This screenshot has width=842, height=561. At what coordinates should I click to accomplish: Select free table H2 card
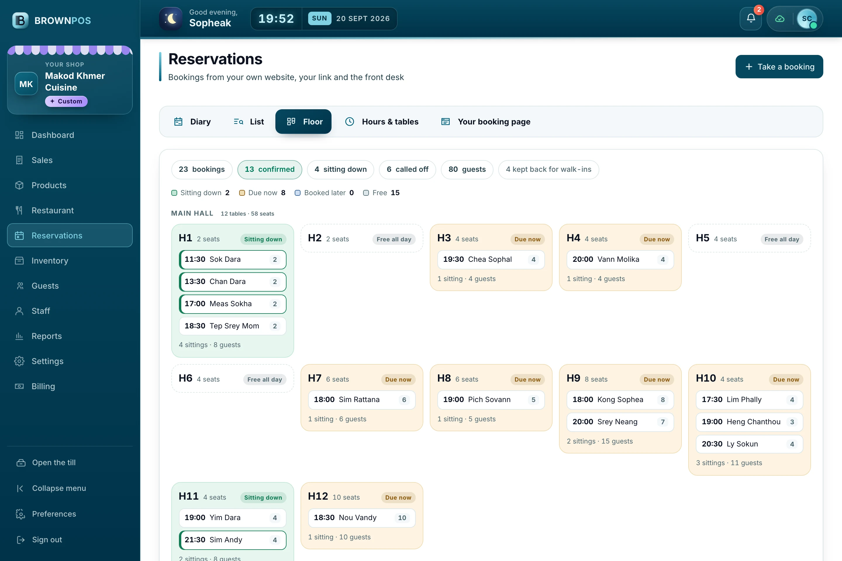coord(362,238)
